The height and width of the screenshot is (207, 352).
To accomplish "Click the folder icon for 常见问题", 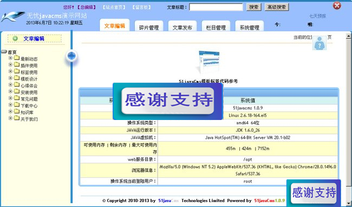I will [x=17, y=98].
